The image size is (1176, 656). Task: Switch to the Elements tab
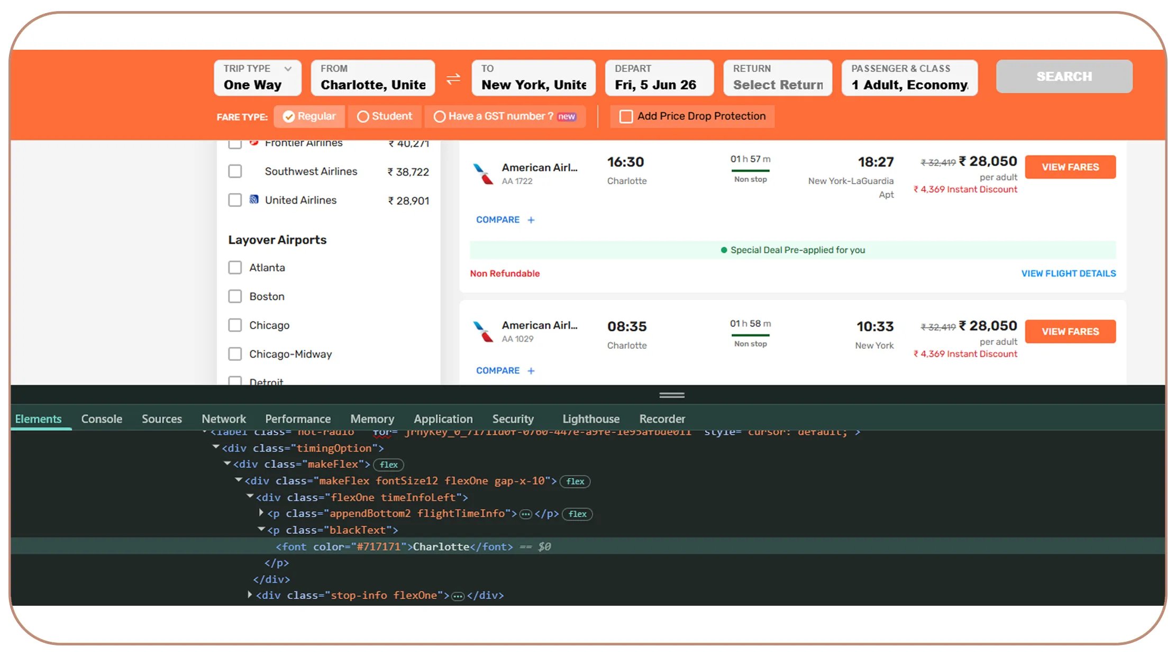tap(38, 419)
